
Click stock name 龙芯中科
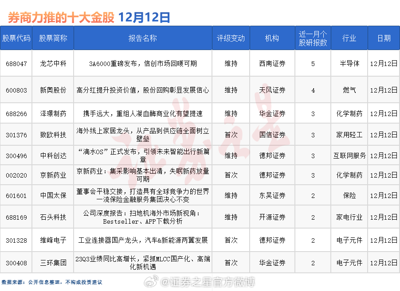click(53, 63)
